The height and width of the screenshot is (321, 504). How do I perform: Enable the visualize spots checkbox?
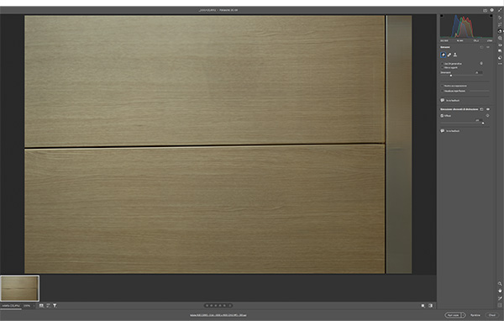[442, 91]
